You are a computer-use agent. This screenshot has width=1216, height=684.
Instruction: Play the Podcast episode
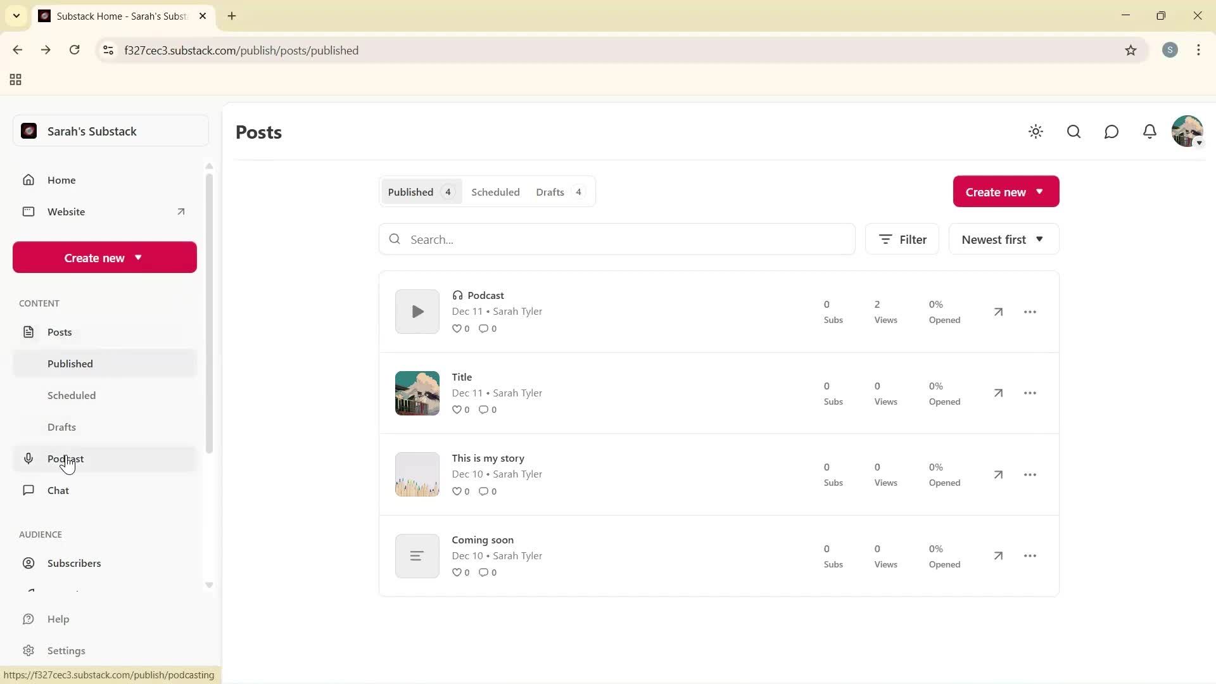[x=417, y=311]
